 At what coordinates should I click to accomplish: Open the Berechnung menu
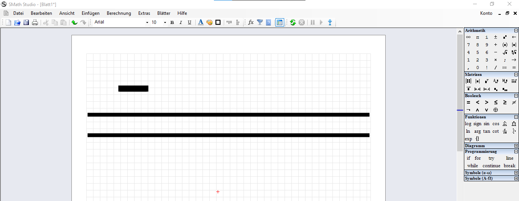(x=119, y=13)
